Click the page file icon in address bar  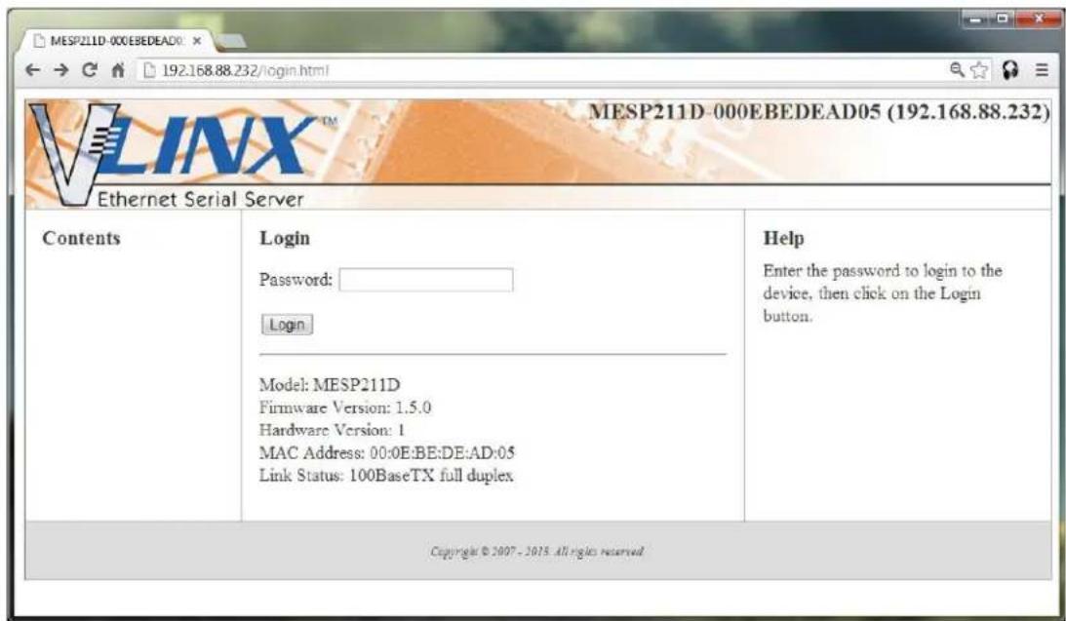pyautogui.click(x=149, y=70)
